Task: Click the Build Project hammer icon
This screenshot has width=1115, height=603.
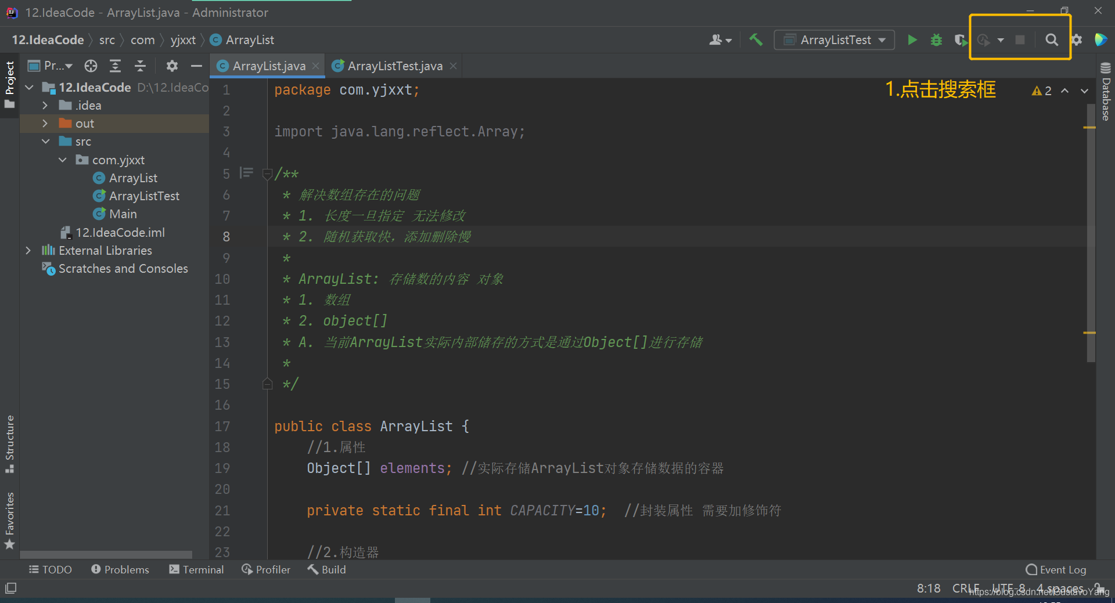Action: (x=756, y=39)
